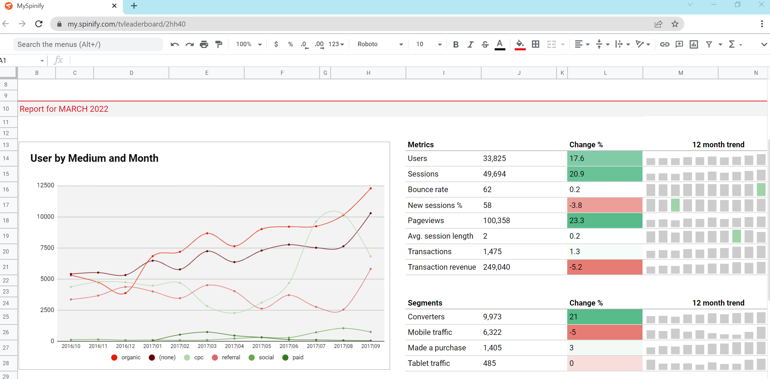Click the browser Back arrow

[6, 24]
